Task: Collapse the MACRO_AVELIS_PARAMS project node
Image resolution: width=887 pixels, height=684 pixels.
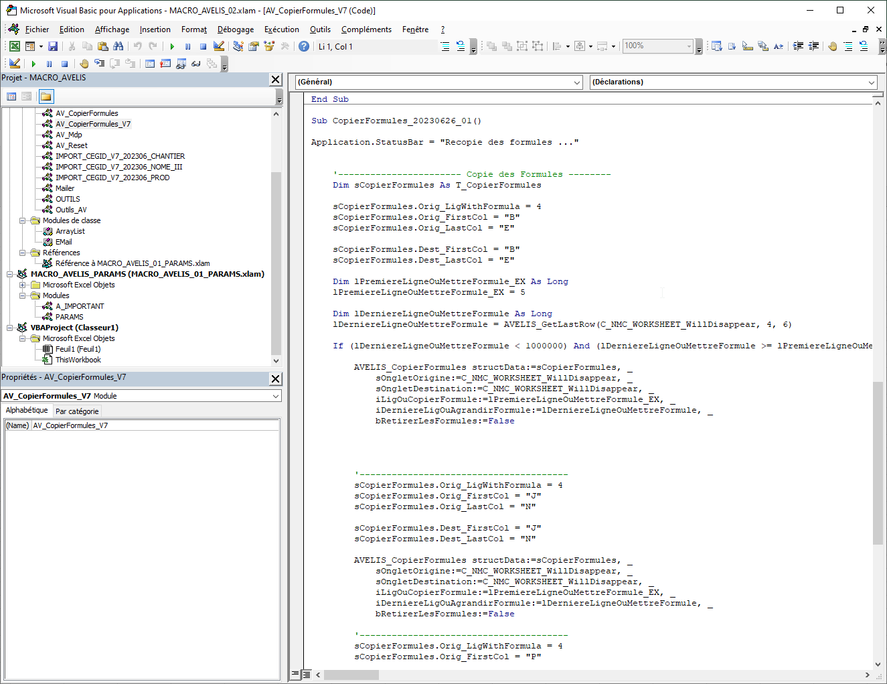Action: click(9, 274)
